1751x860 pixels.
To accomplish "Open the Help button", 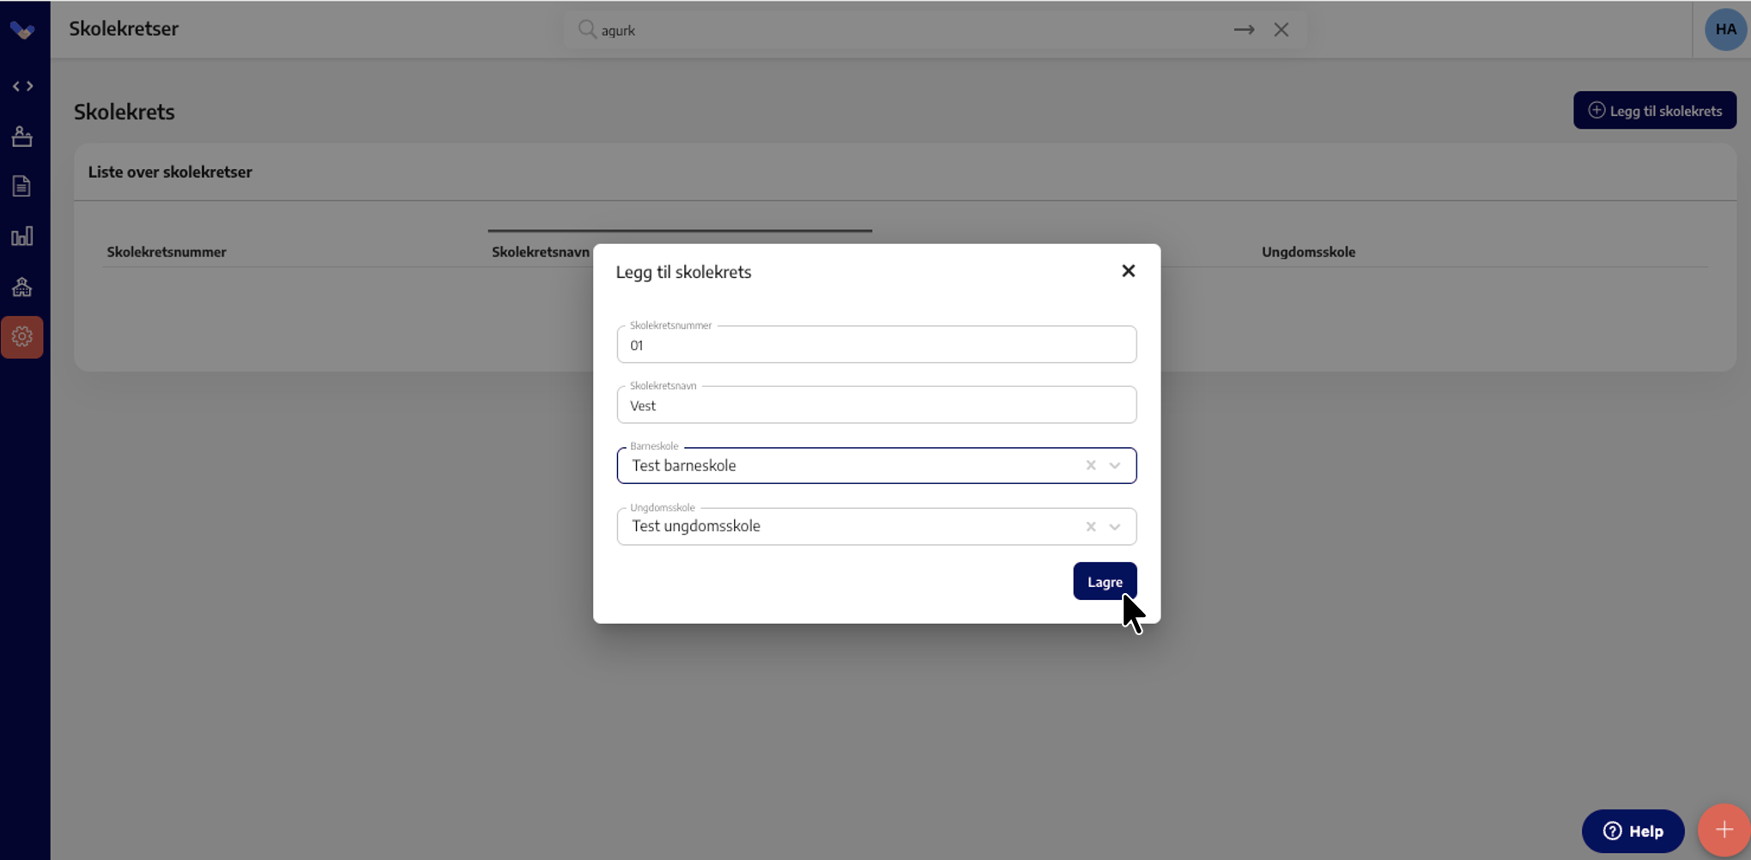I will [x=1633, y=830].
